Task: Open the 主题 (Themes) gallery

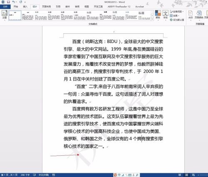Action: point(4,15)
